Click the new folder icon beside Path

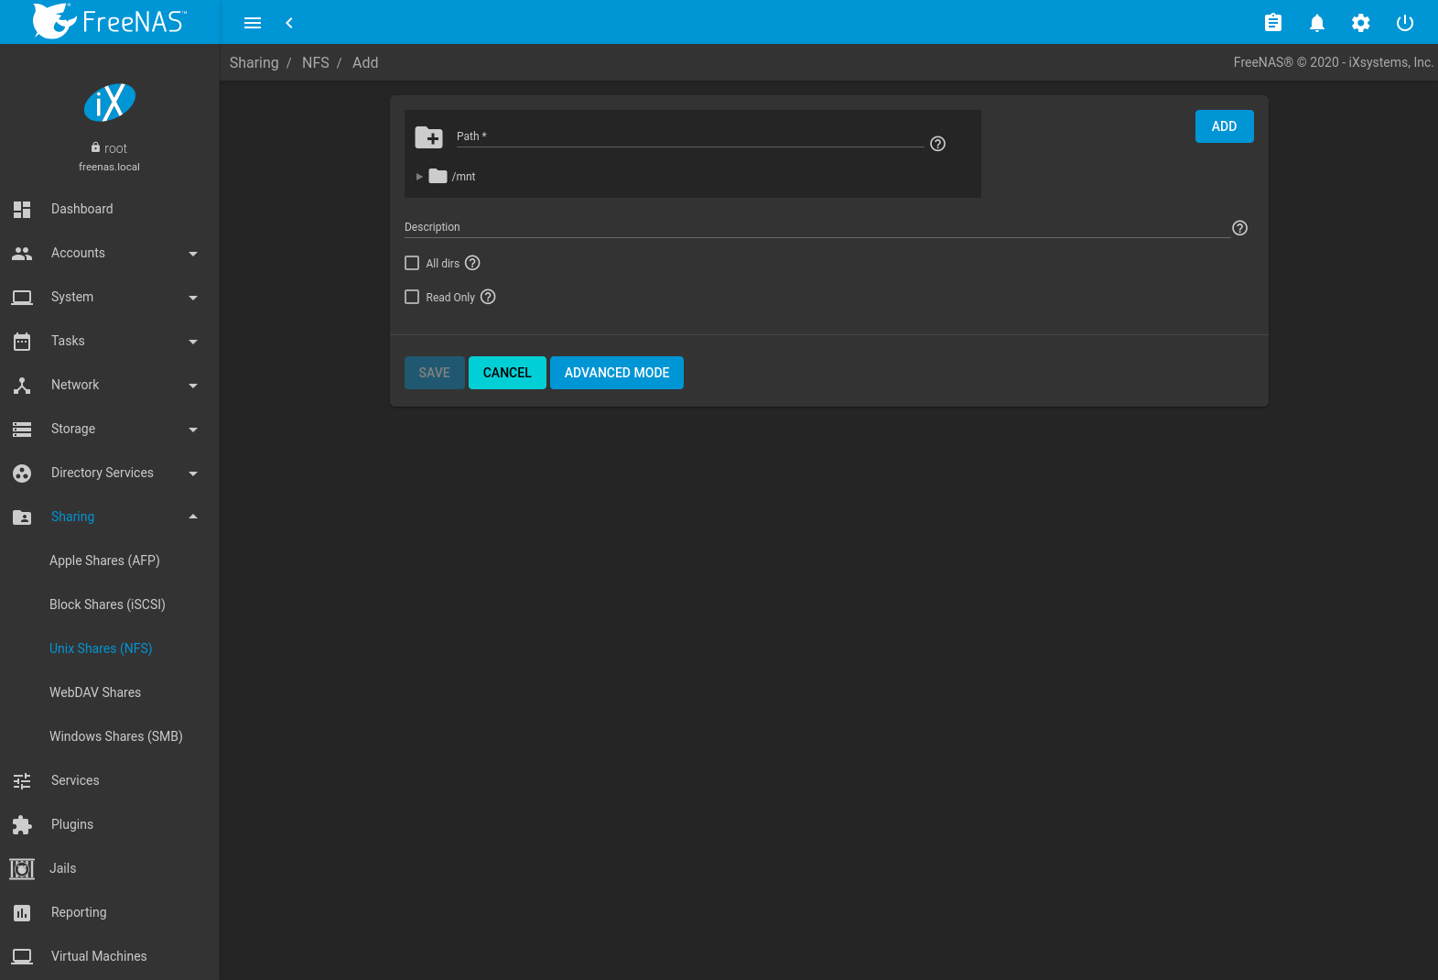428,138
